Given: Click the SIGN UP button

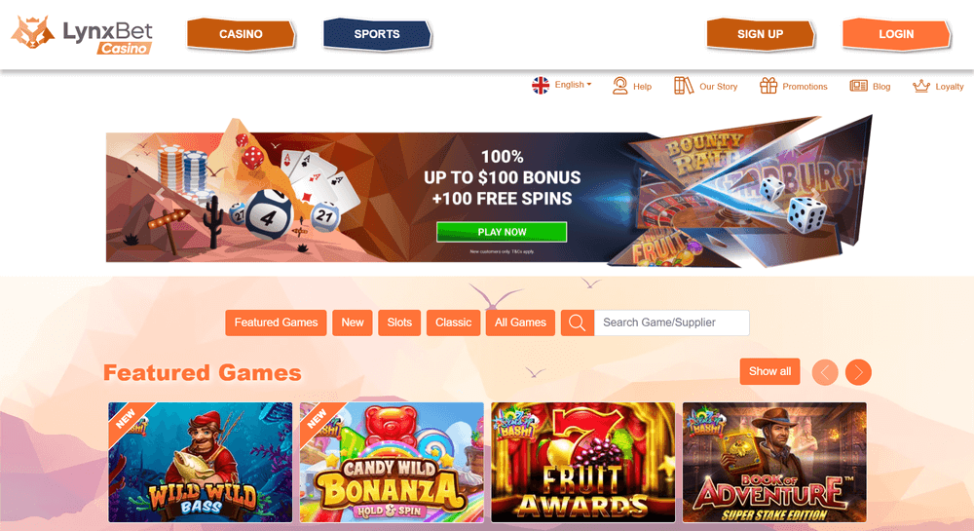Looking at the screenshot, I should [x=761, y=34].
